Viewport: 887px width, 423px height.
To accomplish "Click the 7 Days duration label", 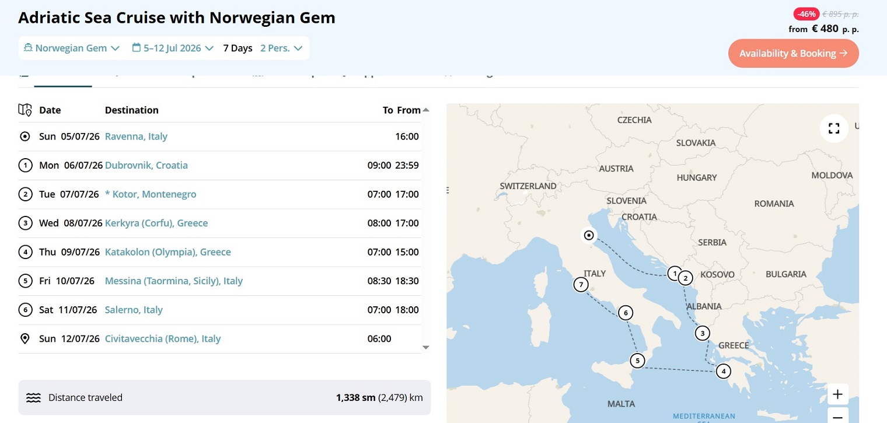I will coord(238,48).
